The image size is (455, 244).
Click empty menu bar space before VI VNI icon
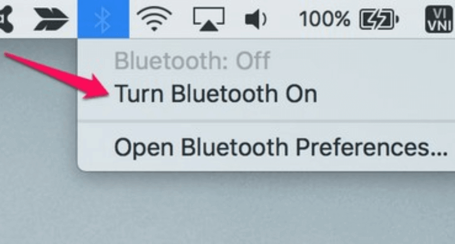[x=412, y=19]
